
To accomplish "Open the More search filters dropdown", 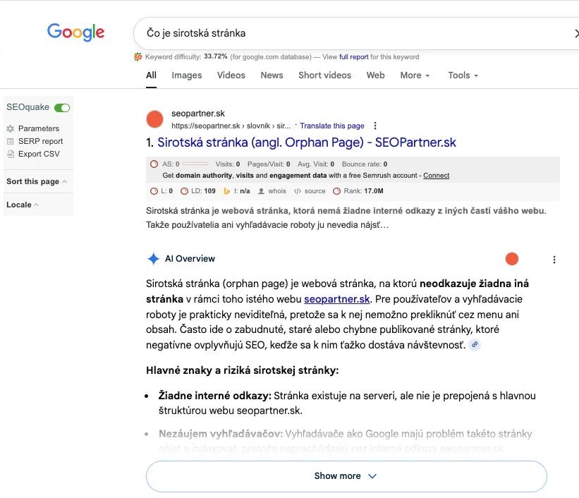I will 415,75.
